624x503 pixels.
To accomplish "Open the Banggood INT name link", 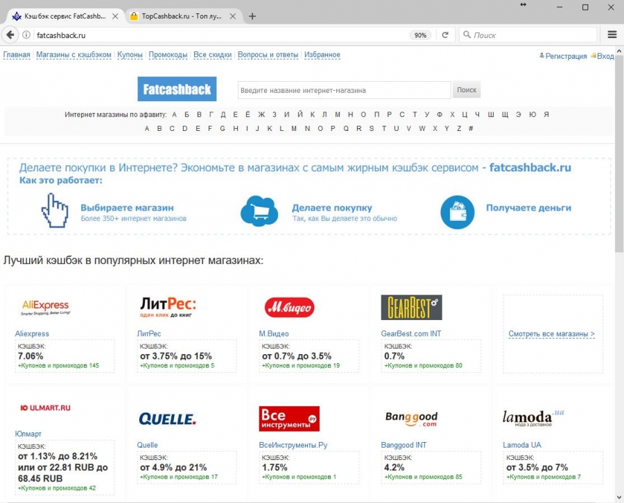I will click(404, 445).
